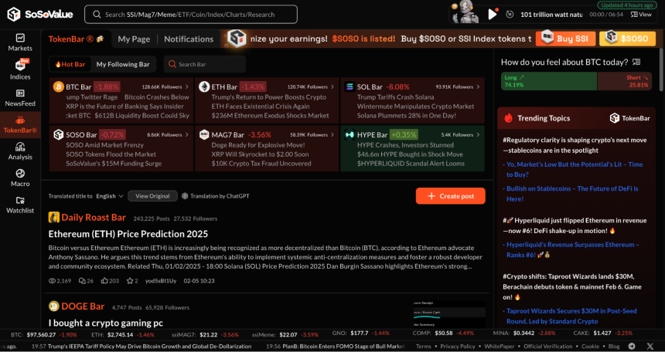Open NewsFeed in the sidebar

point(20,98)
